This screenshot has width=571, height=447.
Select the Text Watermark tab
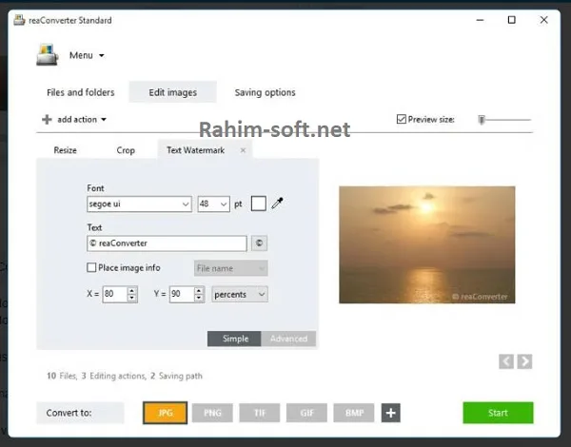point(195,150)
